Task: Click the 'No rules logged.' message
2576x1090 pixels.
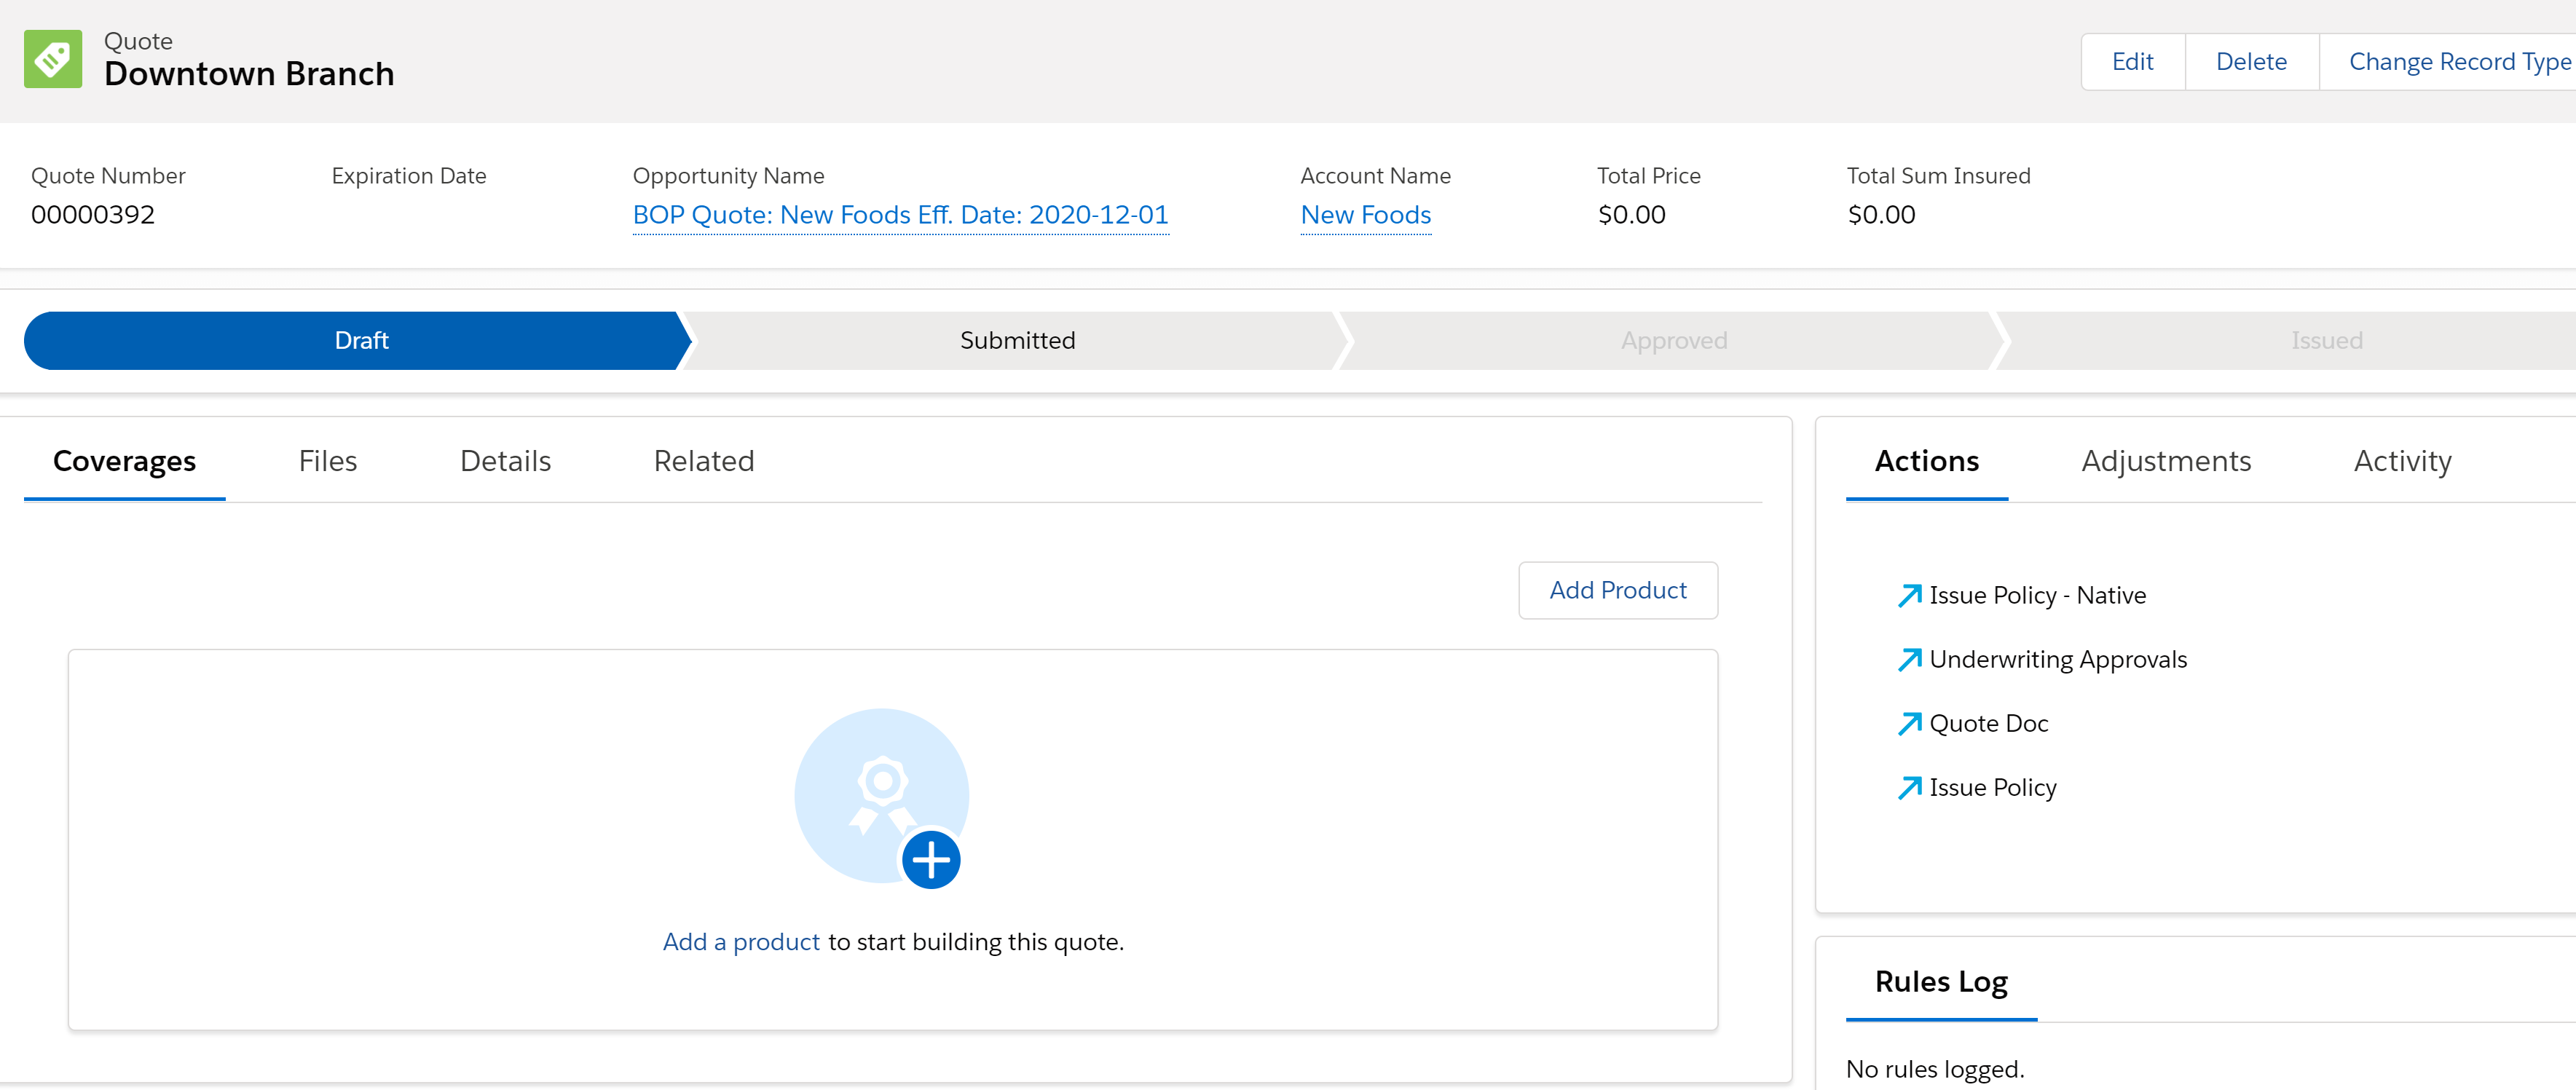Action: tap(1934, 1069)
